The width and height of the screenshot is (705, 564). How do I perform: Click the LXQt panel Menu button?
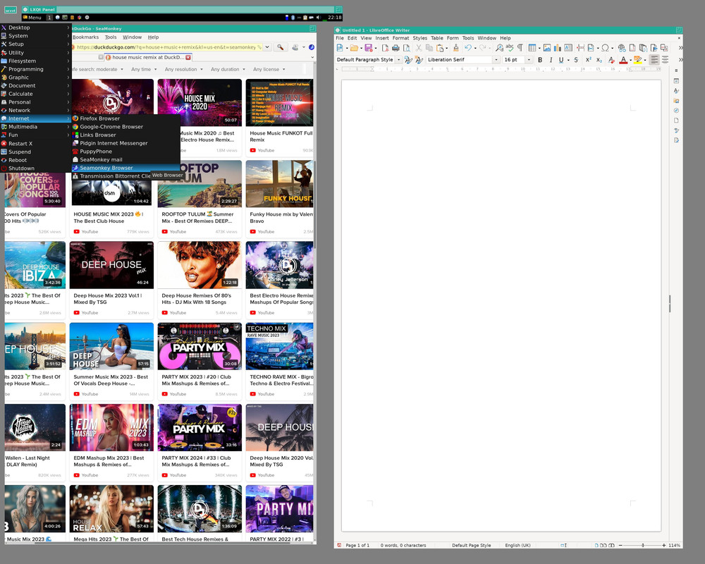(x=32, y=18)
